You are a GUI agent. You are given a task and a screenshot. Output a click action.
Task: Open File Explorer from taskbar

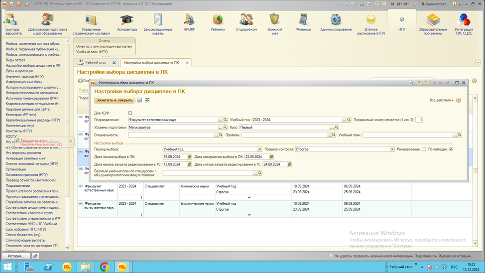click(86, 267)
